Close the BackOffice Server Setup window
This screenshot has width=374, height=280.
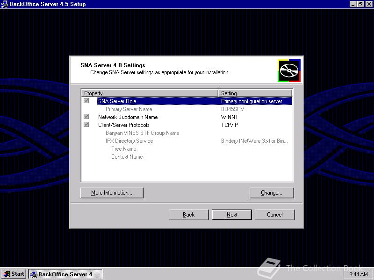click(x=369, y=4)
